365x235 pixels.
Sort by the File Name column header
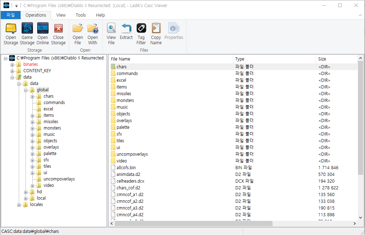coord(171,59)
